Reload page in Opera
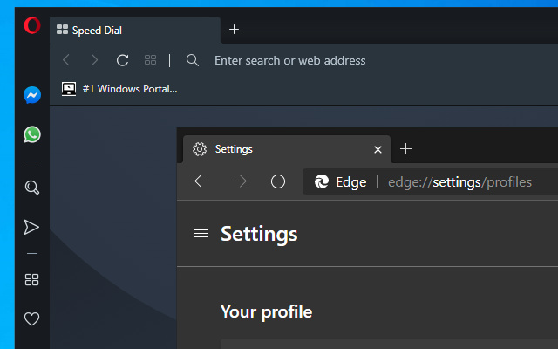This screenshot has height=349, width=558. click(122, 60)
